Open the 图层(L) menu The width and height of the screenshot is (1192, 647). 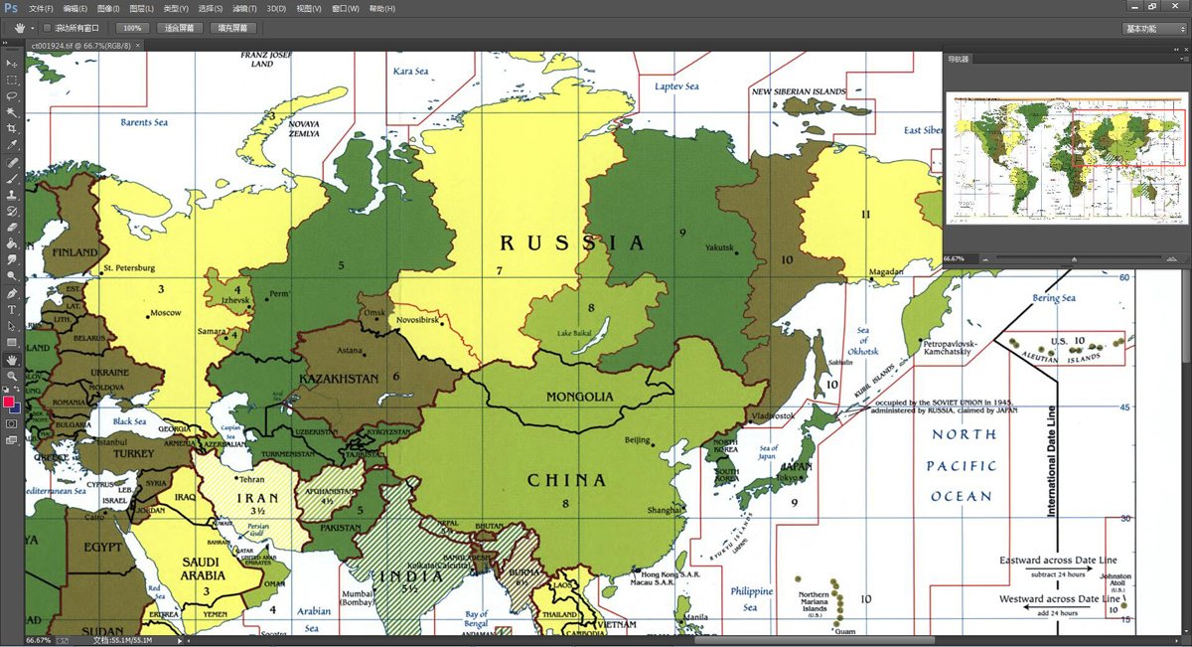141,9
